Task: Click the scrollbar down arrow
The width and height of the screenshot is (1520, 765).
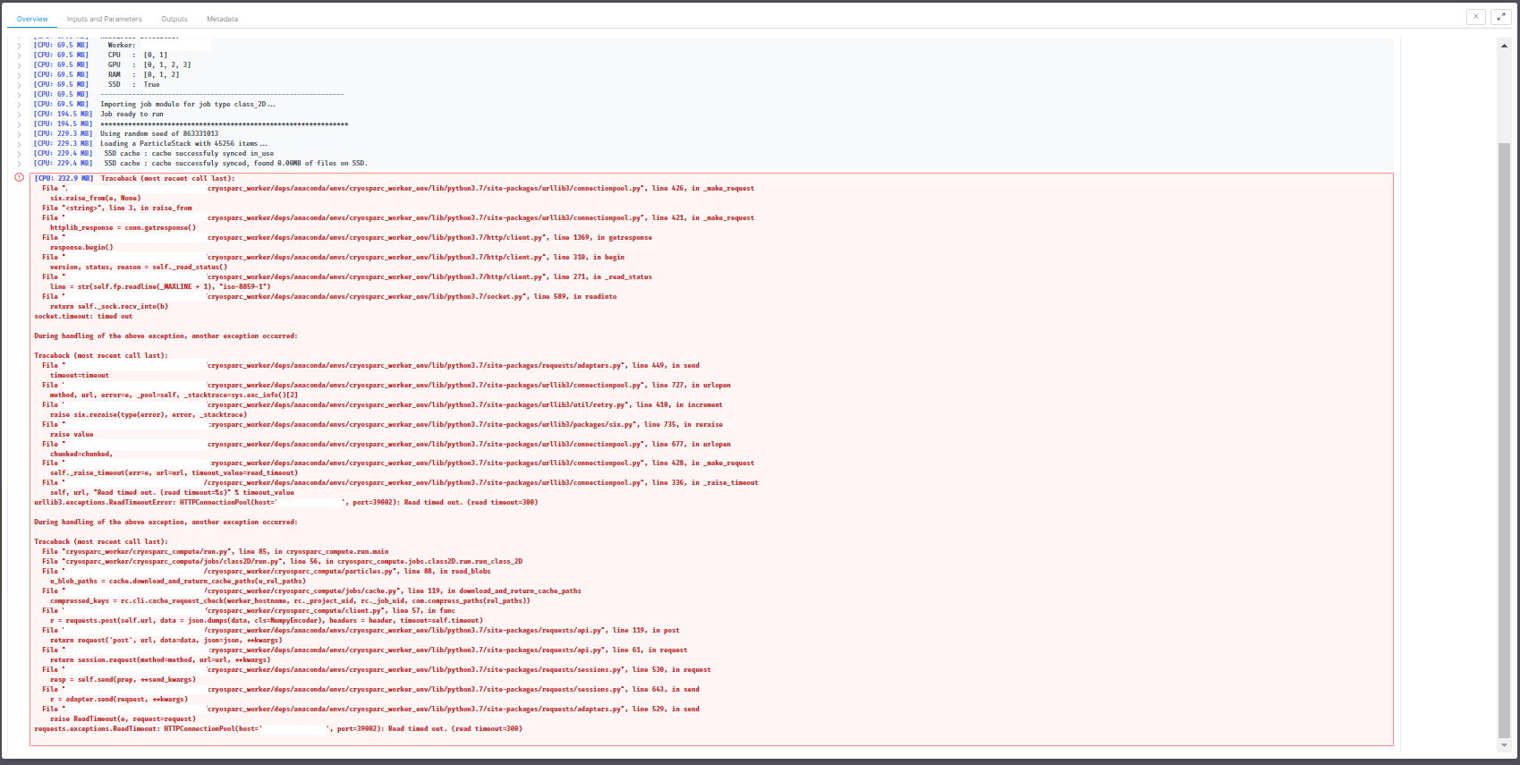Action: 1504,744
